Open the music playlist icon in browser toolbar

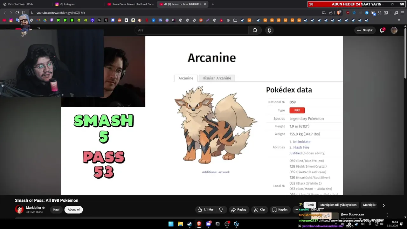click(x=396, y=13)
